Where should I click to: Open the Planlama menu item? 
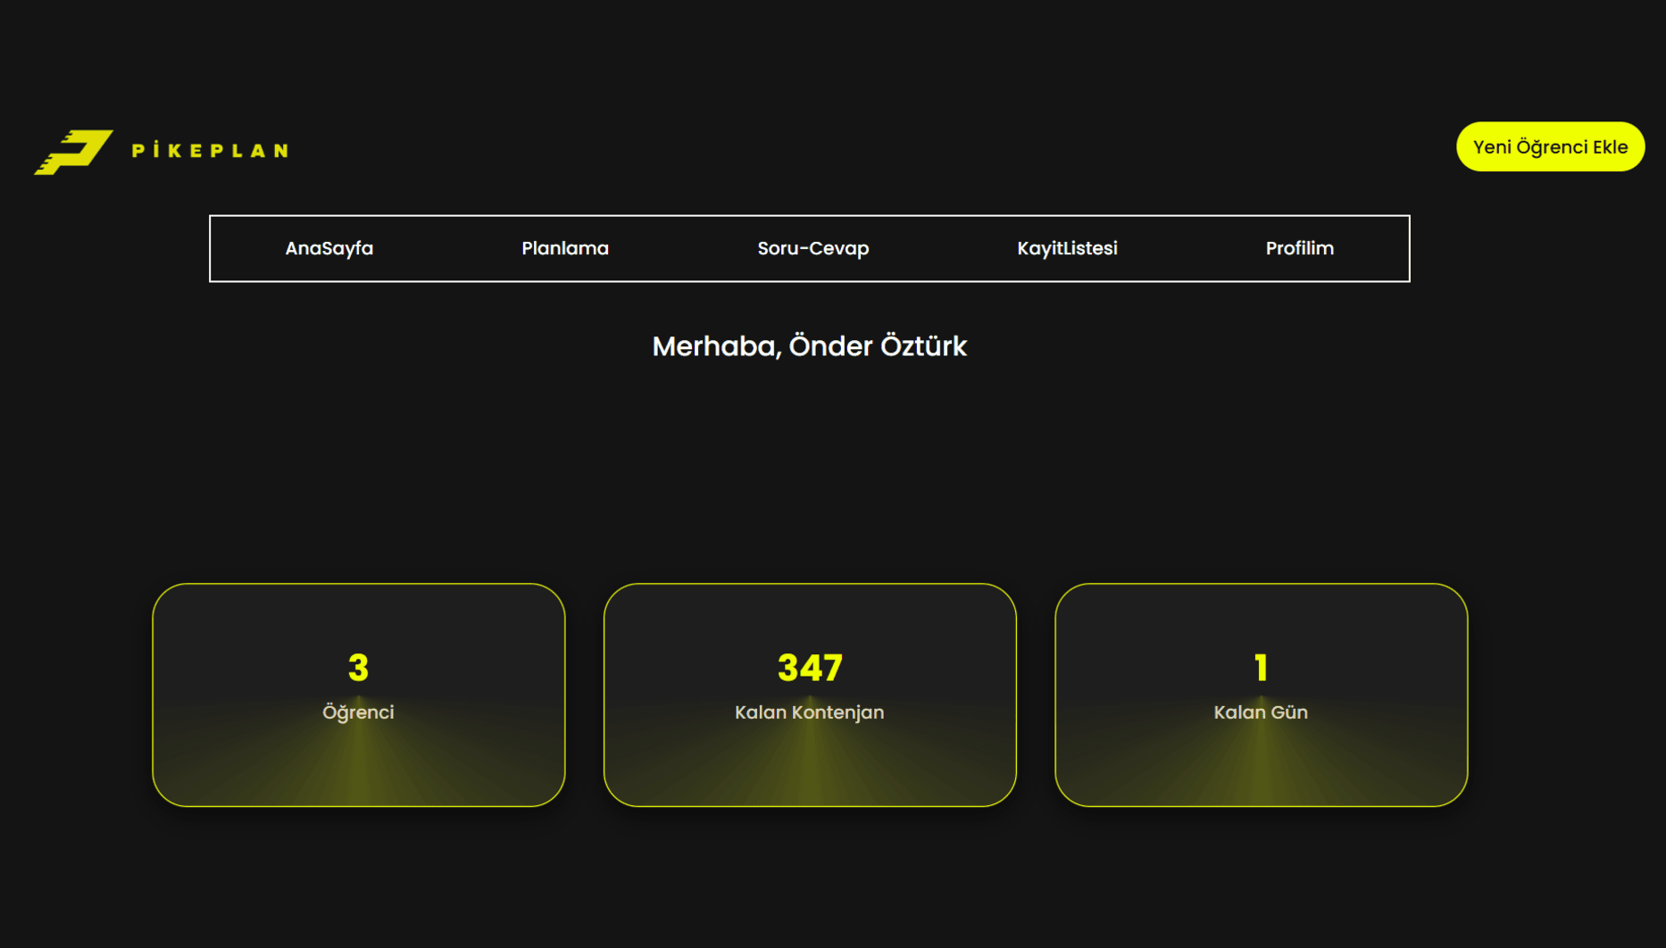tap(564, 248)
